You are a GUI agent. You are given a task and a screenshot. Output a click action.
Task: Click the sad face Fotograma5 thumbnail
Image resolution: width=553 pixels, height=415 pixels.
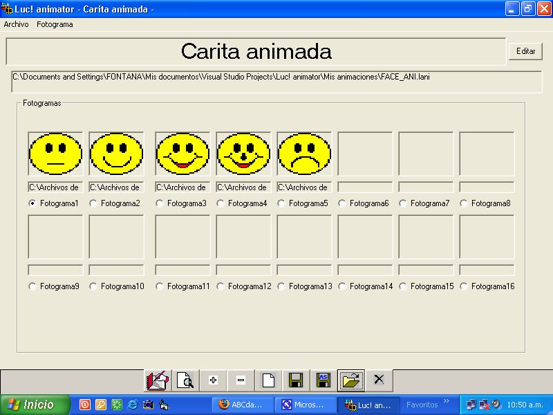pos(304,154)
